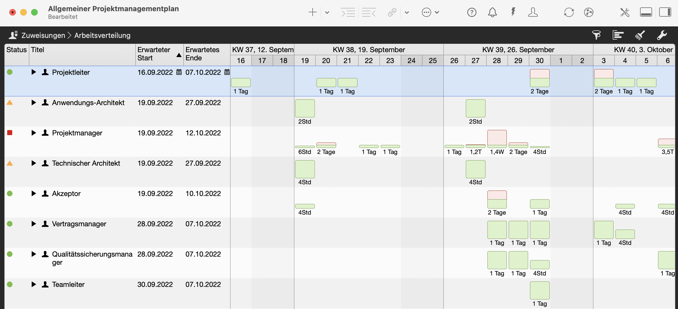Open the help question mark icon
This screenshot has height=309, width=678.
(472, 12)
